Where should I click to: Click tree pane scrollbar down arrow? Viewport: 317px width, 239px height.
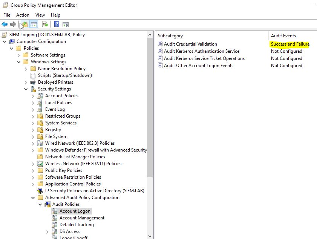point(150,236)
